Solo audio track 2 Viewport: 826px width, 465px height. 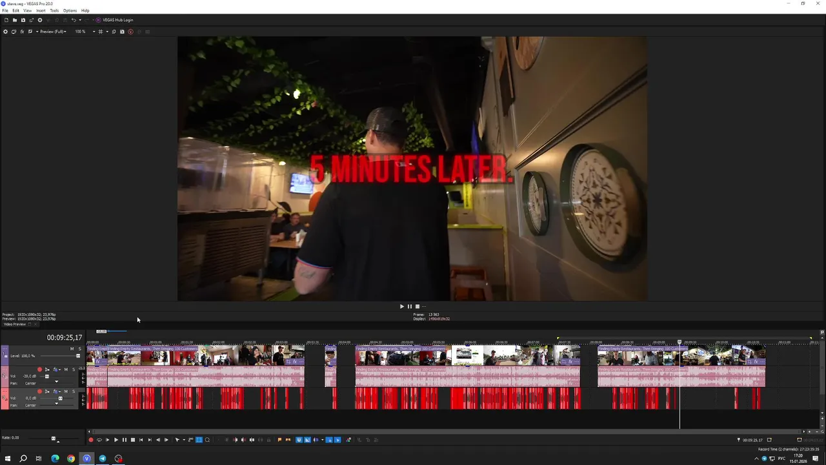coord(74,369)
